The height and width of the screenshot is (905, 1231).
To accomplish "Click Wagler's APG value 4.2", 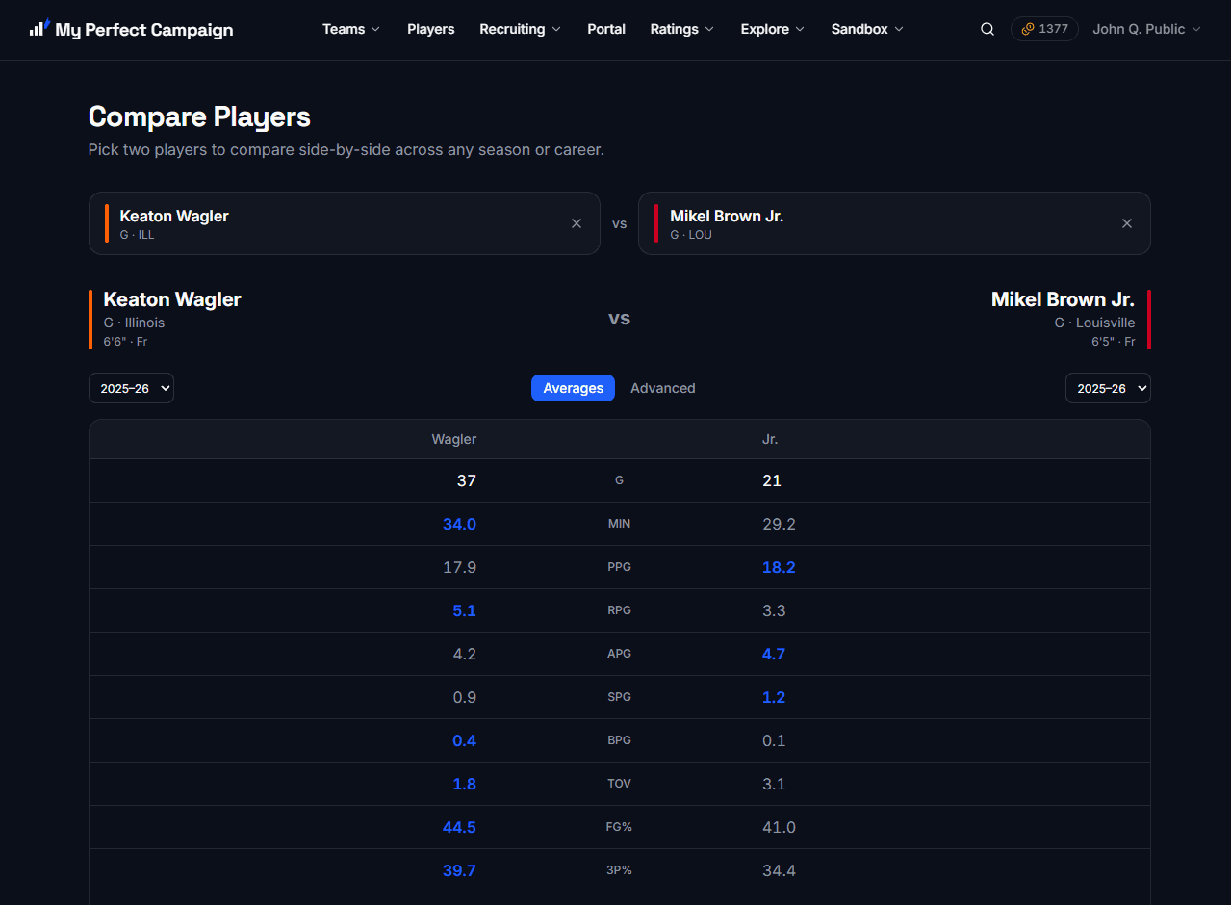I will coord(465,654).
